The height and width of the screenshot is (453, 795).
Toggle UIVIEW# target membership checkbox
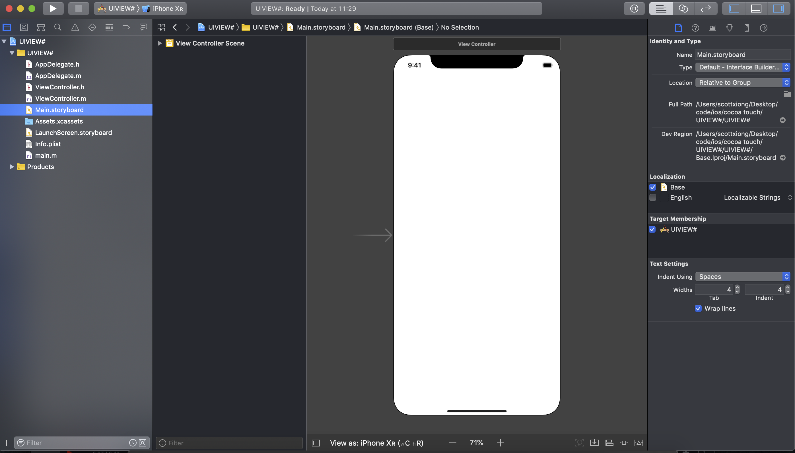pos(652,229)
